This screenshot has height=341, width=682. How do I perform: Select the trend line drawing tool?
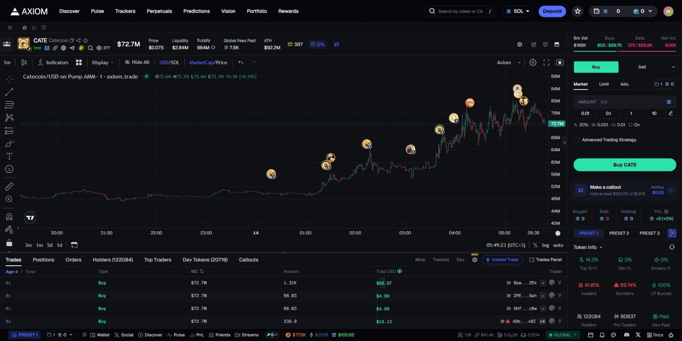pyautogui.click(x=10, y=92)
